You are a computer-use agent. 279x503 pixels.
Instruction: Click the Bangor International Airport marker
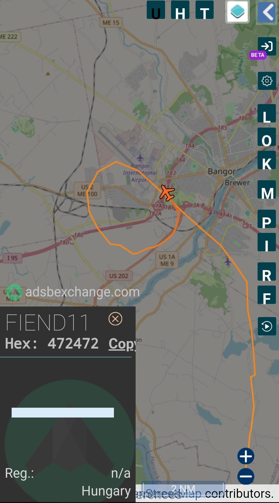[x=140, y=158]
